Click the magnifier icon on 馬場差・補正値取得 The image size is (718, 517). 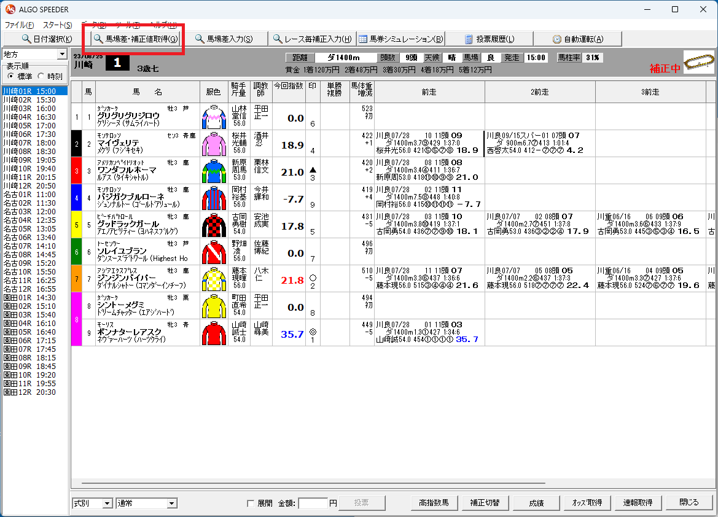98,39
